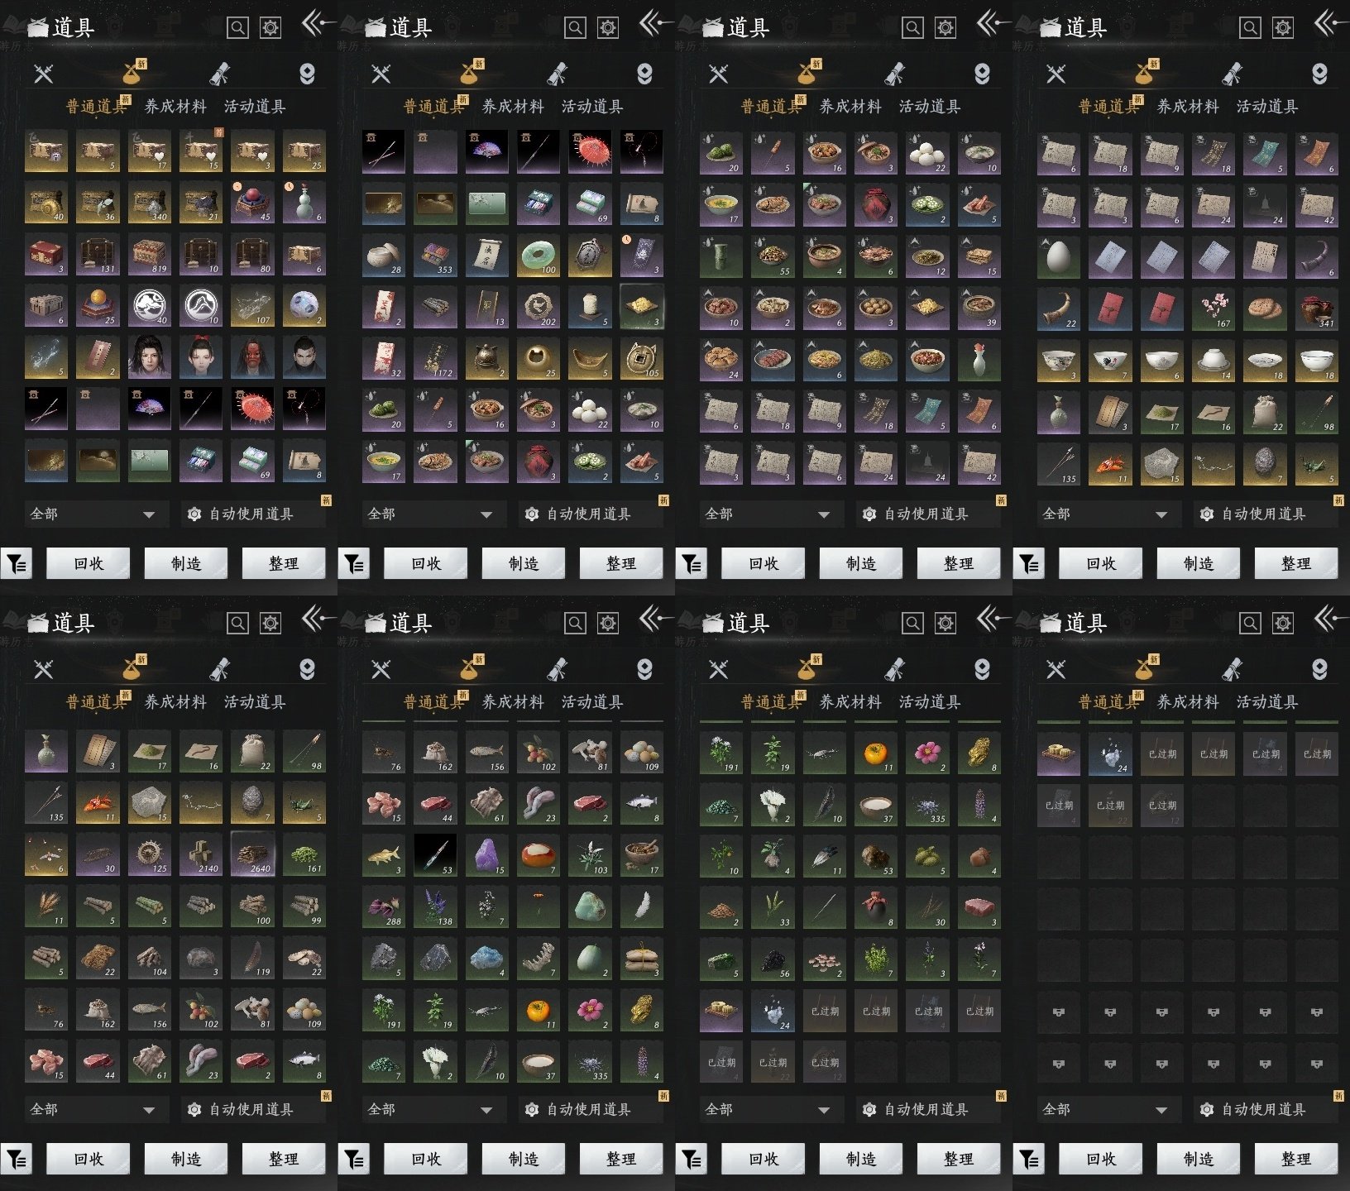The width and height of the screenshot is (1350, 1191).
Task: Select the wood block item showing 2140
Action: point(201,854)
